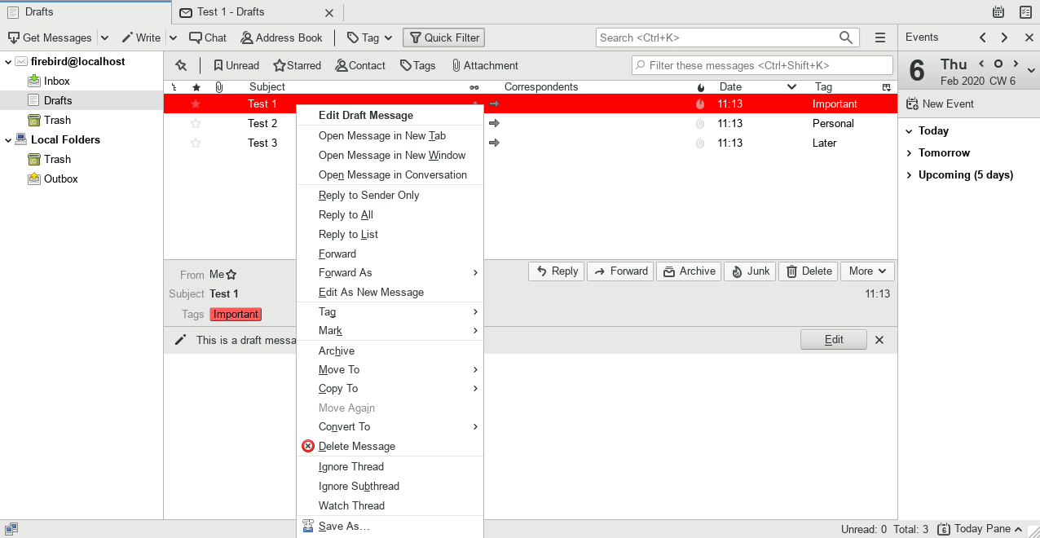Open the hamburger application menu

point(880,37)
